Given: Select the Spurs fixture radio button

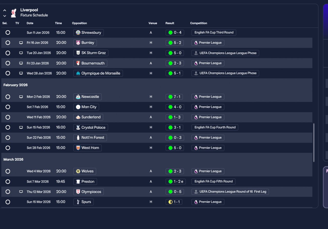Looking at the screenshot, I should (x=8, y=202).
